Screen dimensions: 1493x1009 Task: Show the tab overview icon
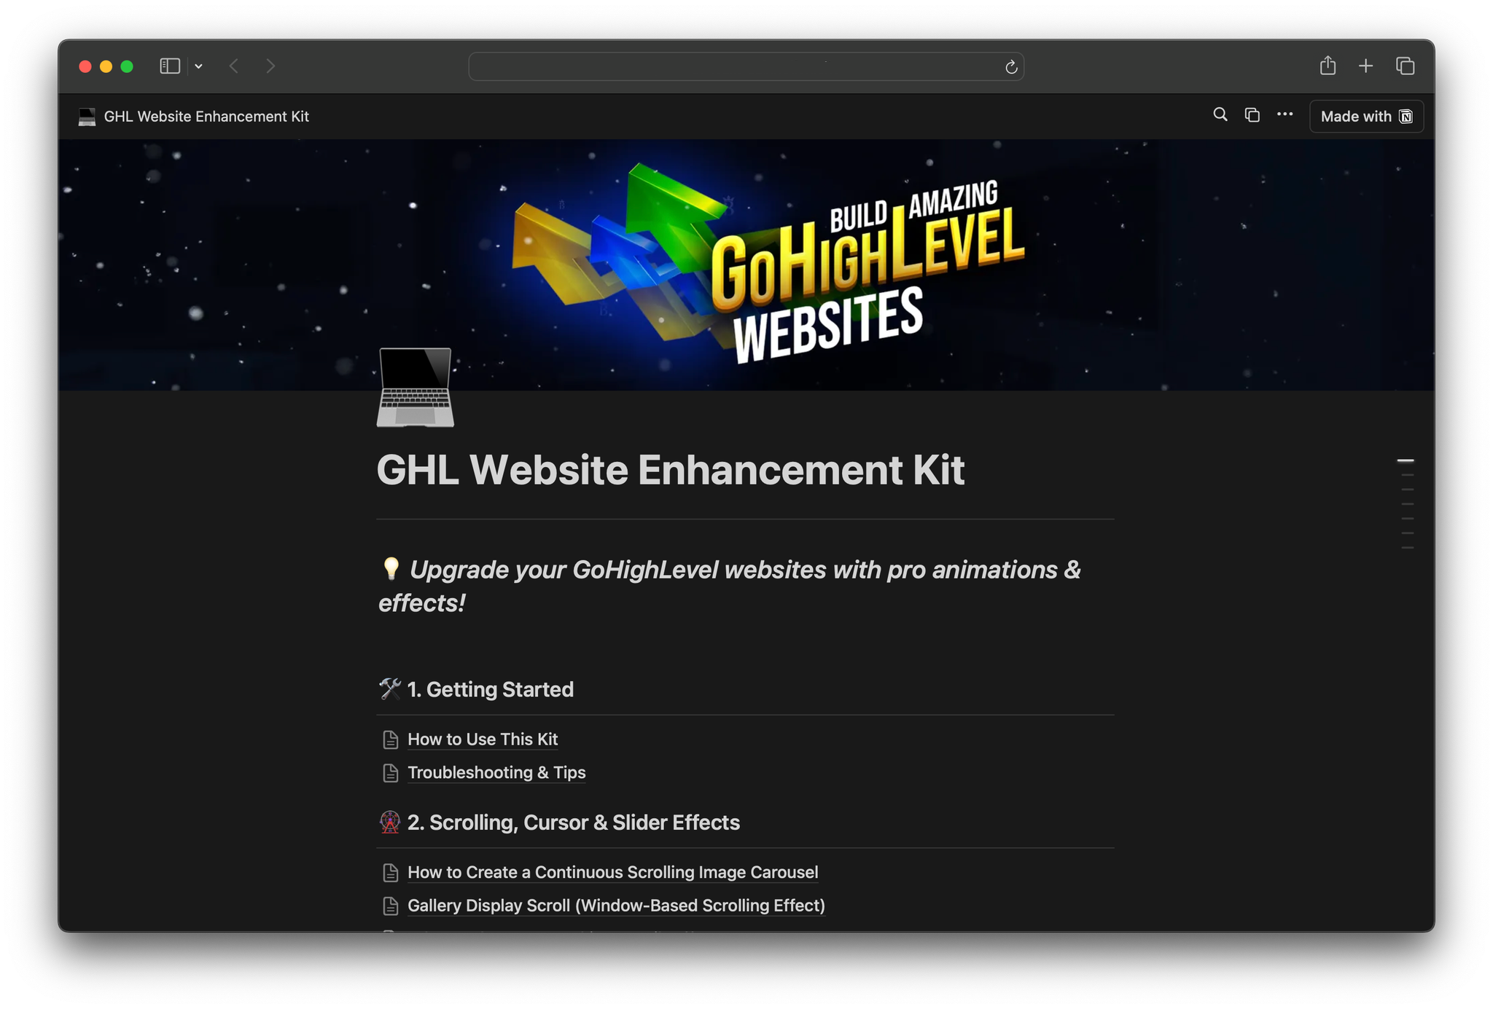[1405, 66]
